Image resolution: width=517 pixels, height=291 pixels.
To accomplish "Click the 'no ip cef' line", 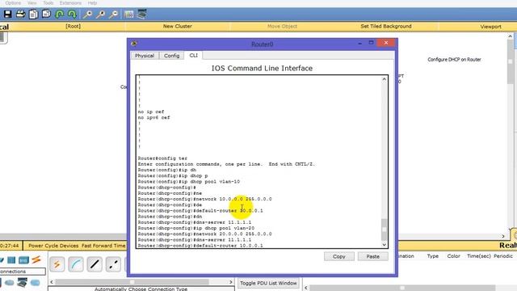I will [151, 112].
